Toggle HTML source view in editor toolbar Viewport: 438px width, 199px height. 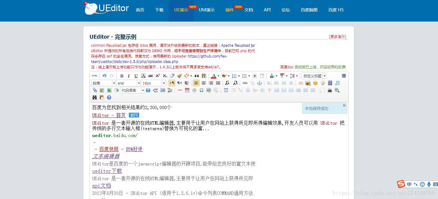coord(94,76)
